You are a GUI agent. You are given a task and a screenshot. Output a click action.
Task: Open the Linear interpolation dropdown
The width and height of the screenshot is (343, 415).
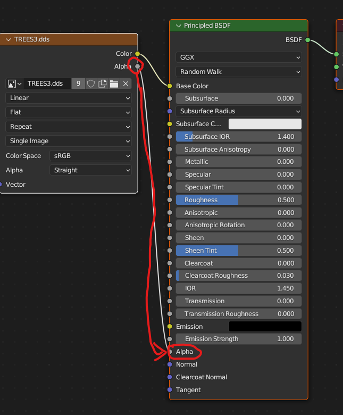click(x=69, y=98)
